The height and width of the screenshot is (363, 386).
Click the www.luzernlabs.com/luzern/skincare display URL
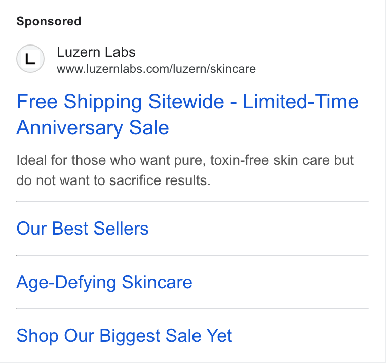point(156,69)
